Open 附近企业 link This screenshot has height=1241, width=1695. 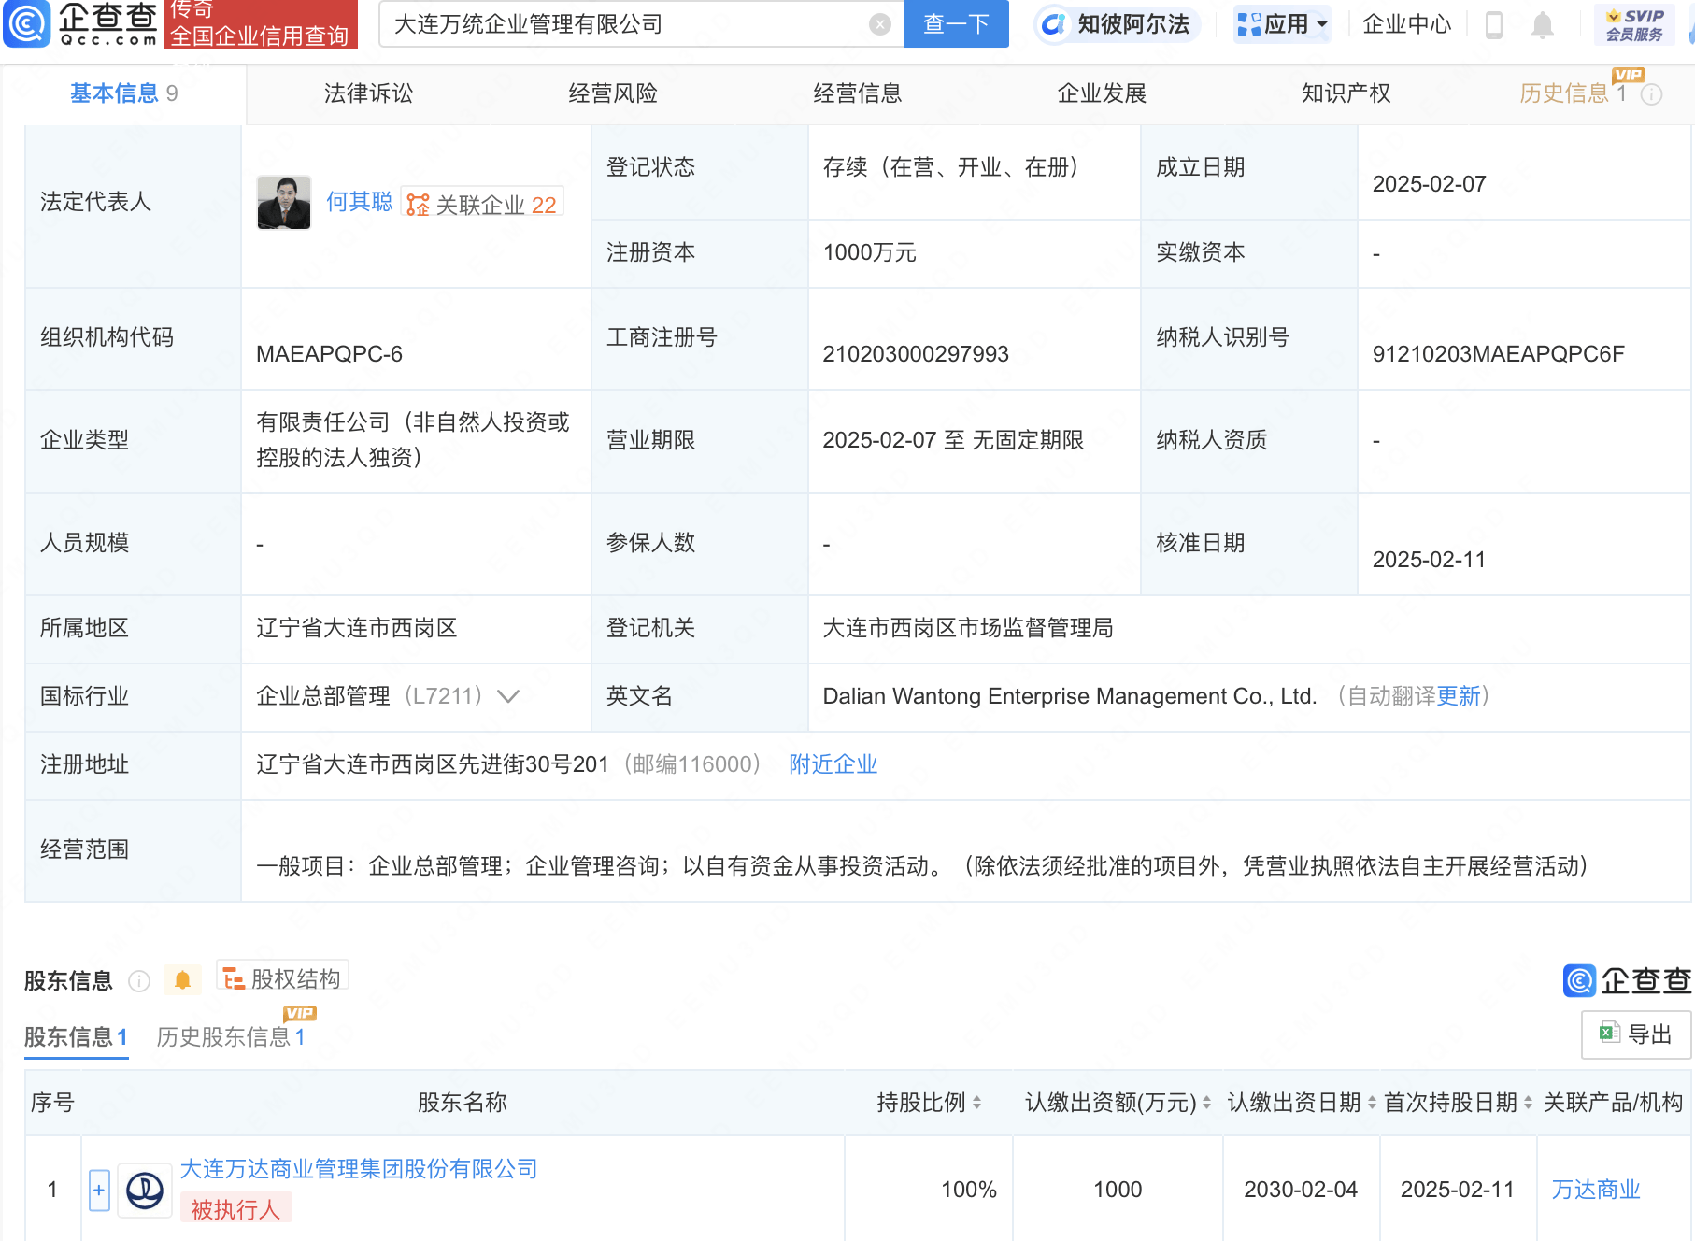[833, 764]
